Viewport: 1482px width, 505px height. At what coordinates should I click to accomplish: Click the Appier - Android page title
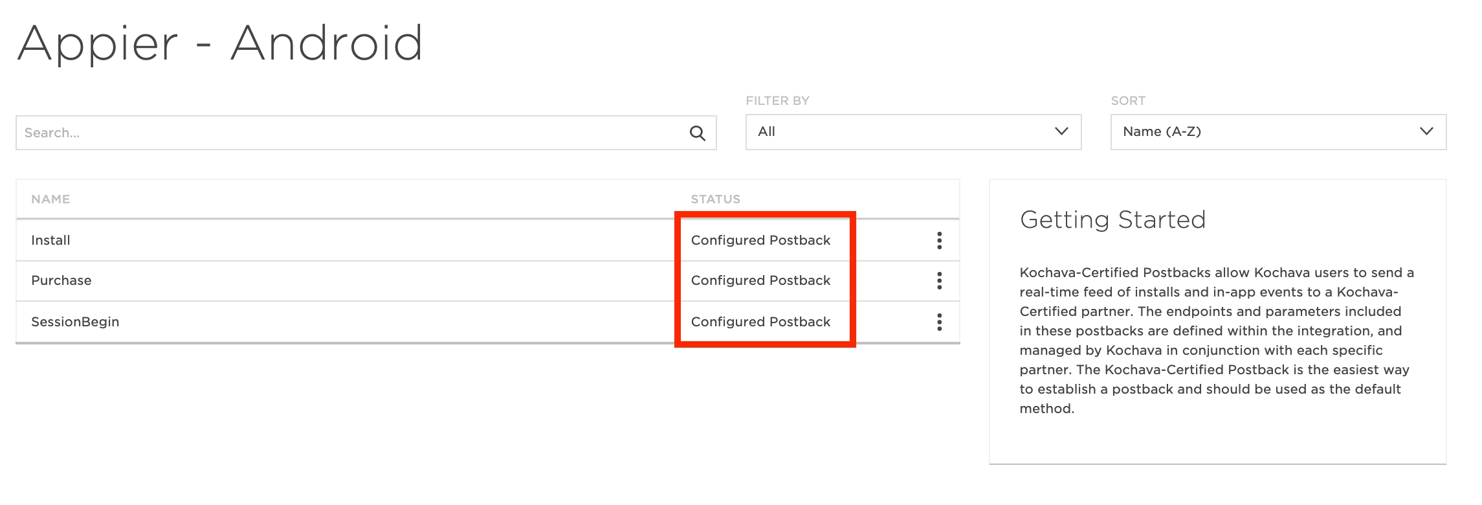[x=220, y=43]
